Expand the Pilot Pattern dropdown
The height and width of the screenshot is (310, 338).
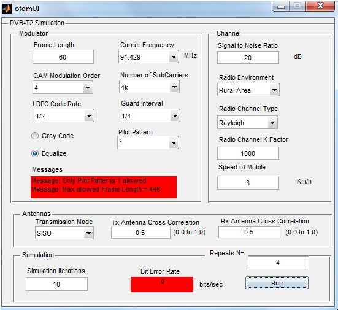(148, 142)
